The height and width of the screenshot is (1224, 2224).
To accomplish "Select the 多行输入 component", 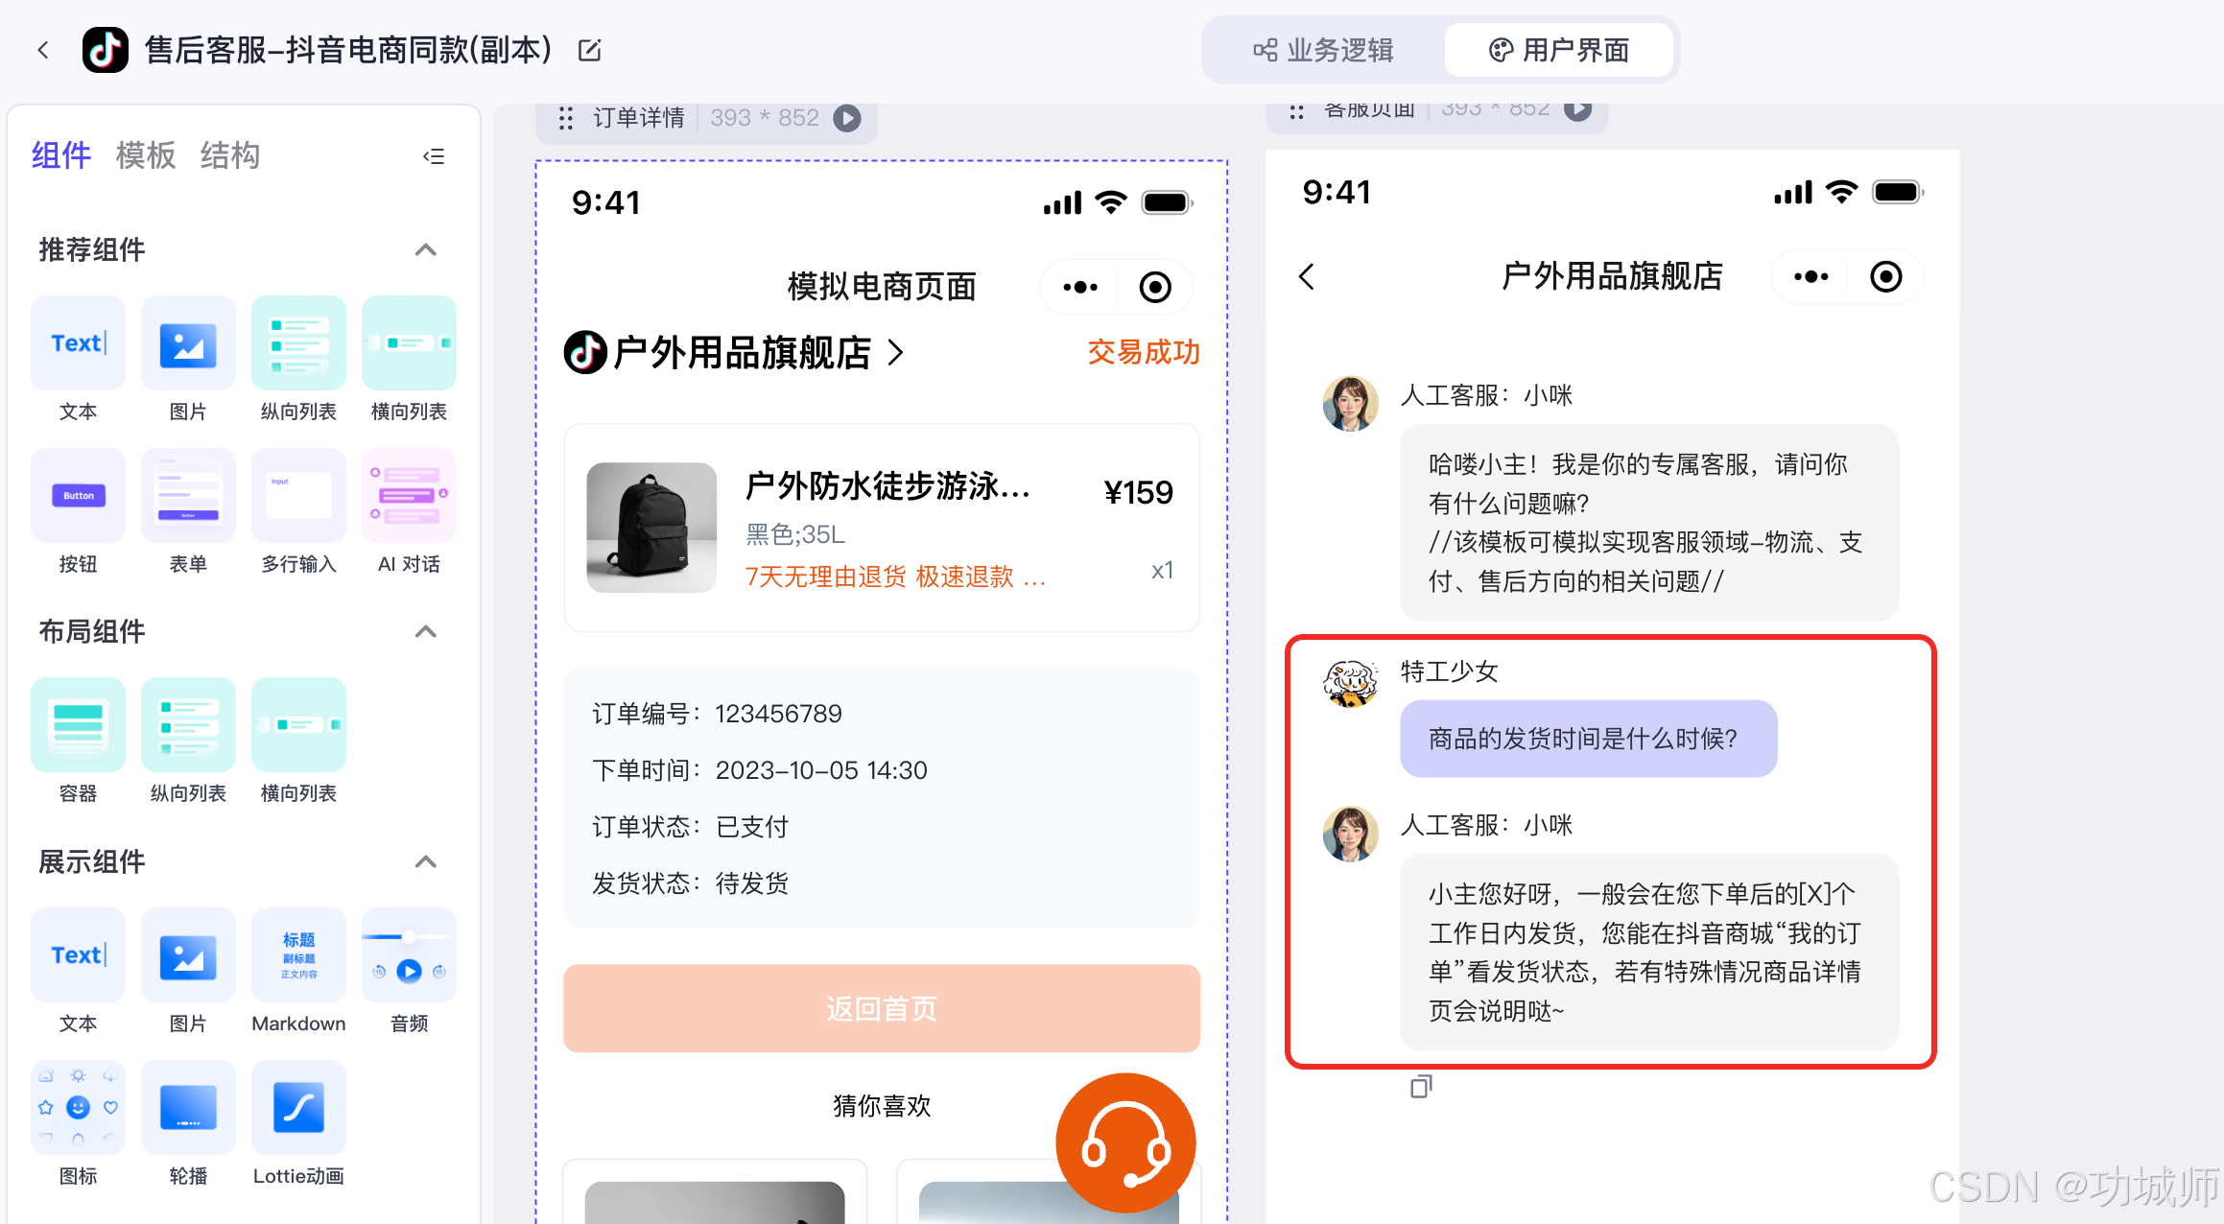I will [x=298, y=511].
